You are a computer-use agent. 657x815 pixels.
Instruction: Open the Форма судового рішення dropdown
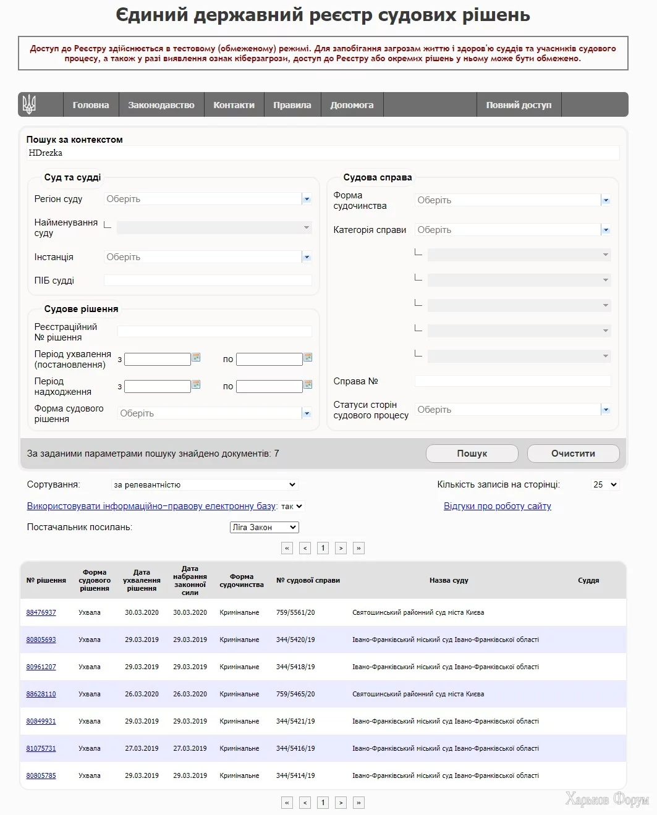click(307, 413)
